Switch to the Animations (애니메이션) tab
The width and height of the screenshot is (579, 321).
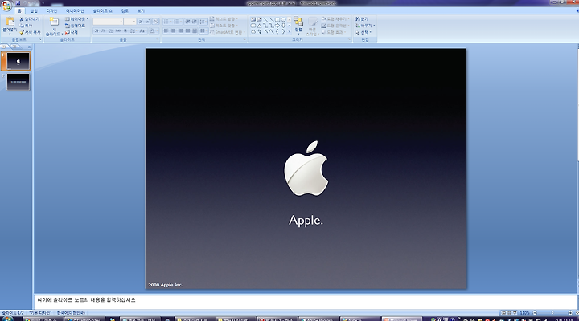[75, 11]
